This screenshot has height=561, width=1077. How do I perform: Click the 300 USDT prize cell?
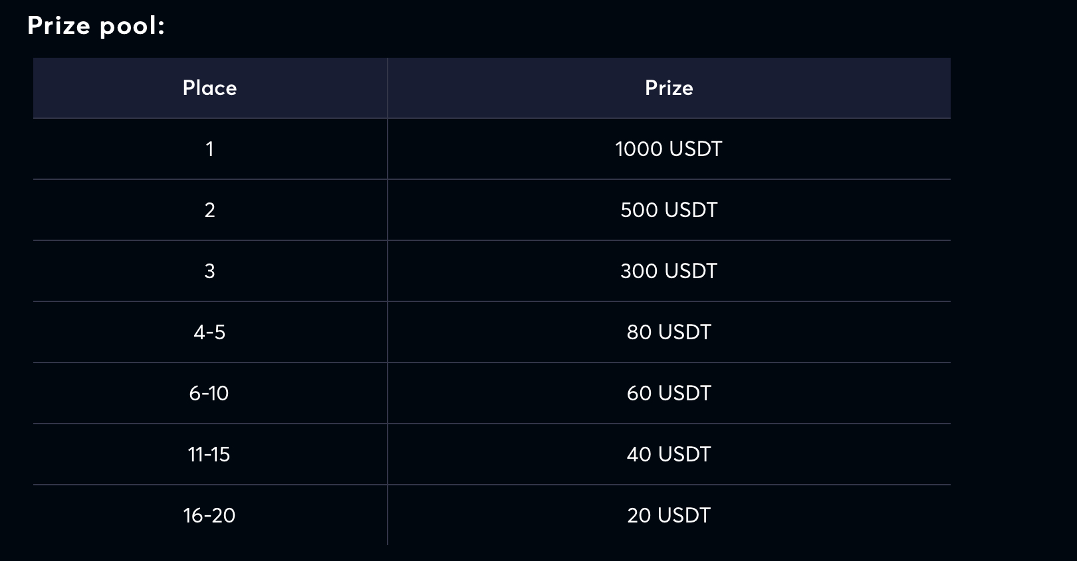(x=669, y=272)
